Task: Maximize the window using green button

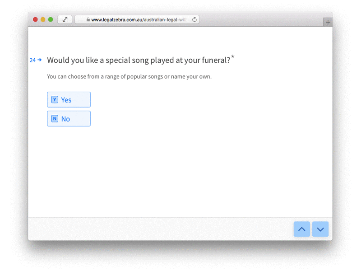Action: pos(51,19)
